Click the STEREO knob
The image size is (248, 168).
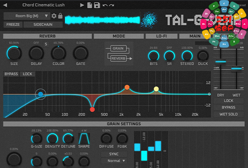187,56
